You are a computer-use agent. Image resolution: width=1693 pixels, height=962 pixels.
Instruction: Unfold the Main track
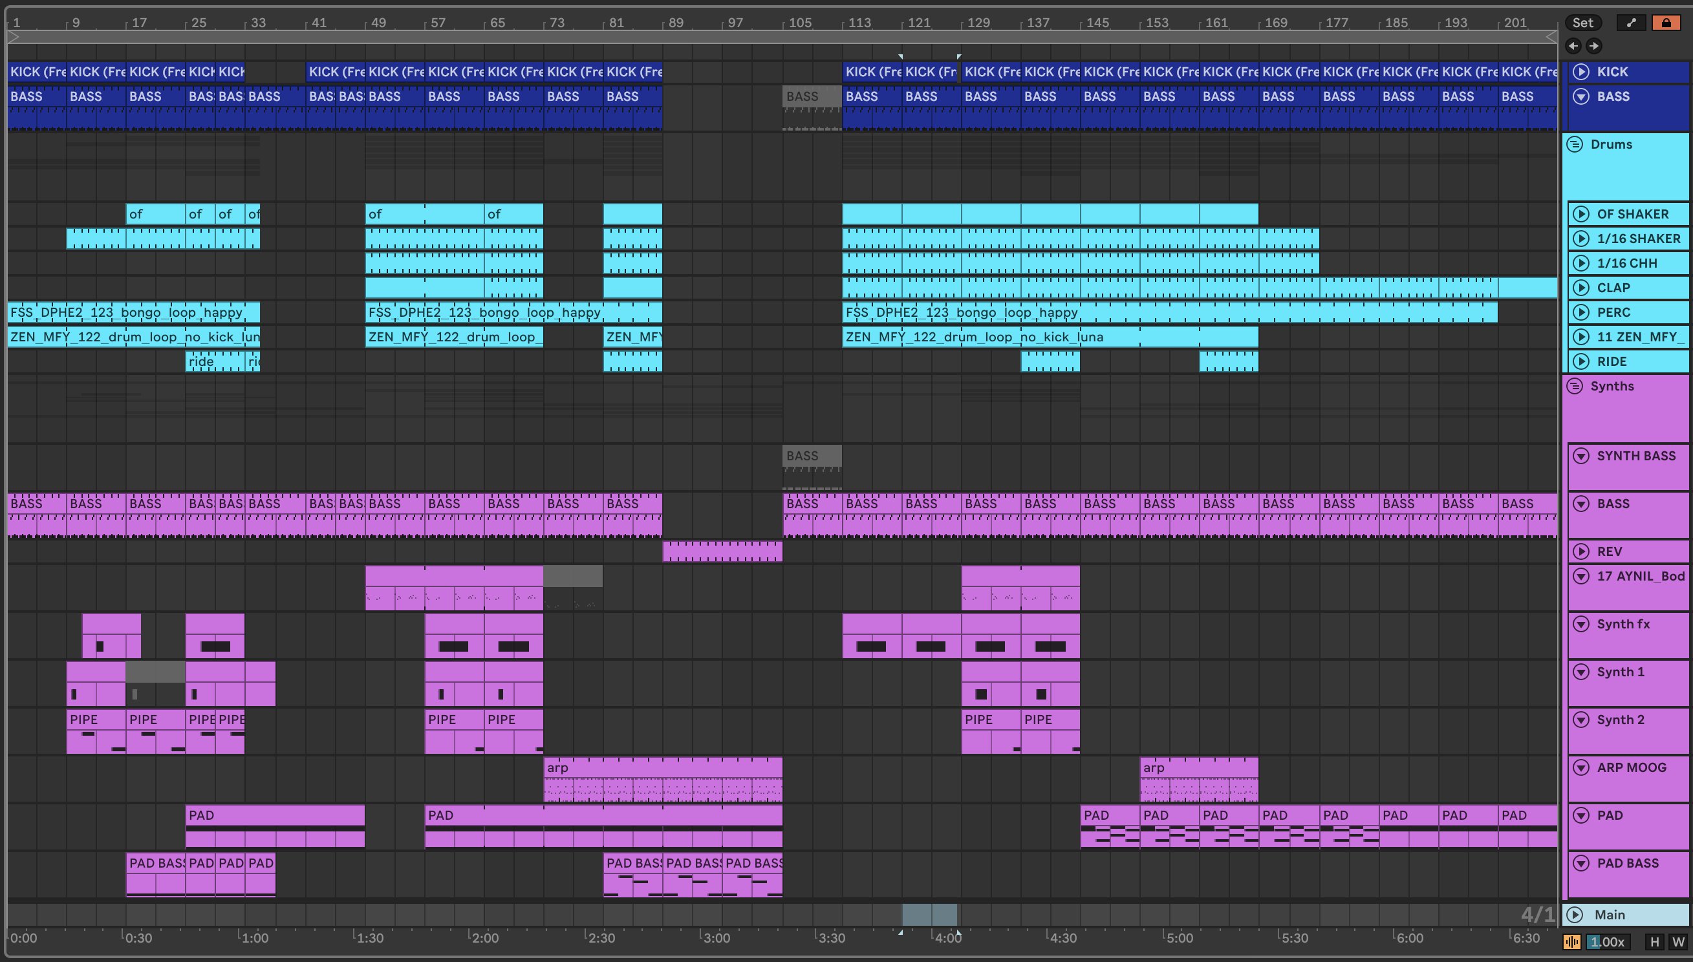(1575, 914)
